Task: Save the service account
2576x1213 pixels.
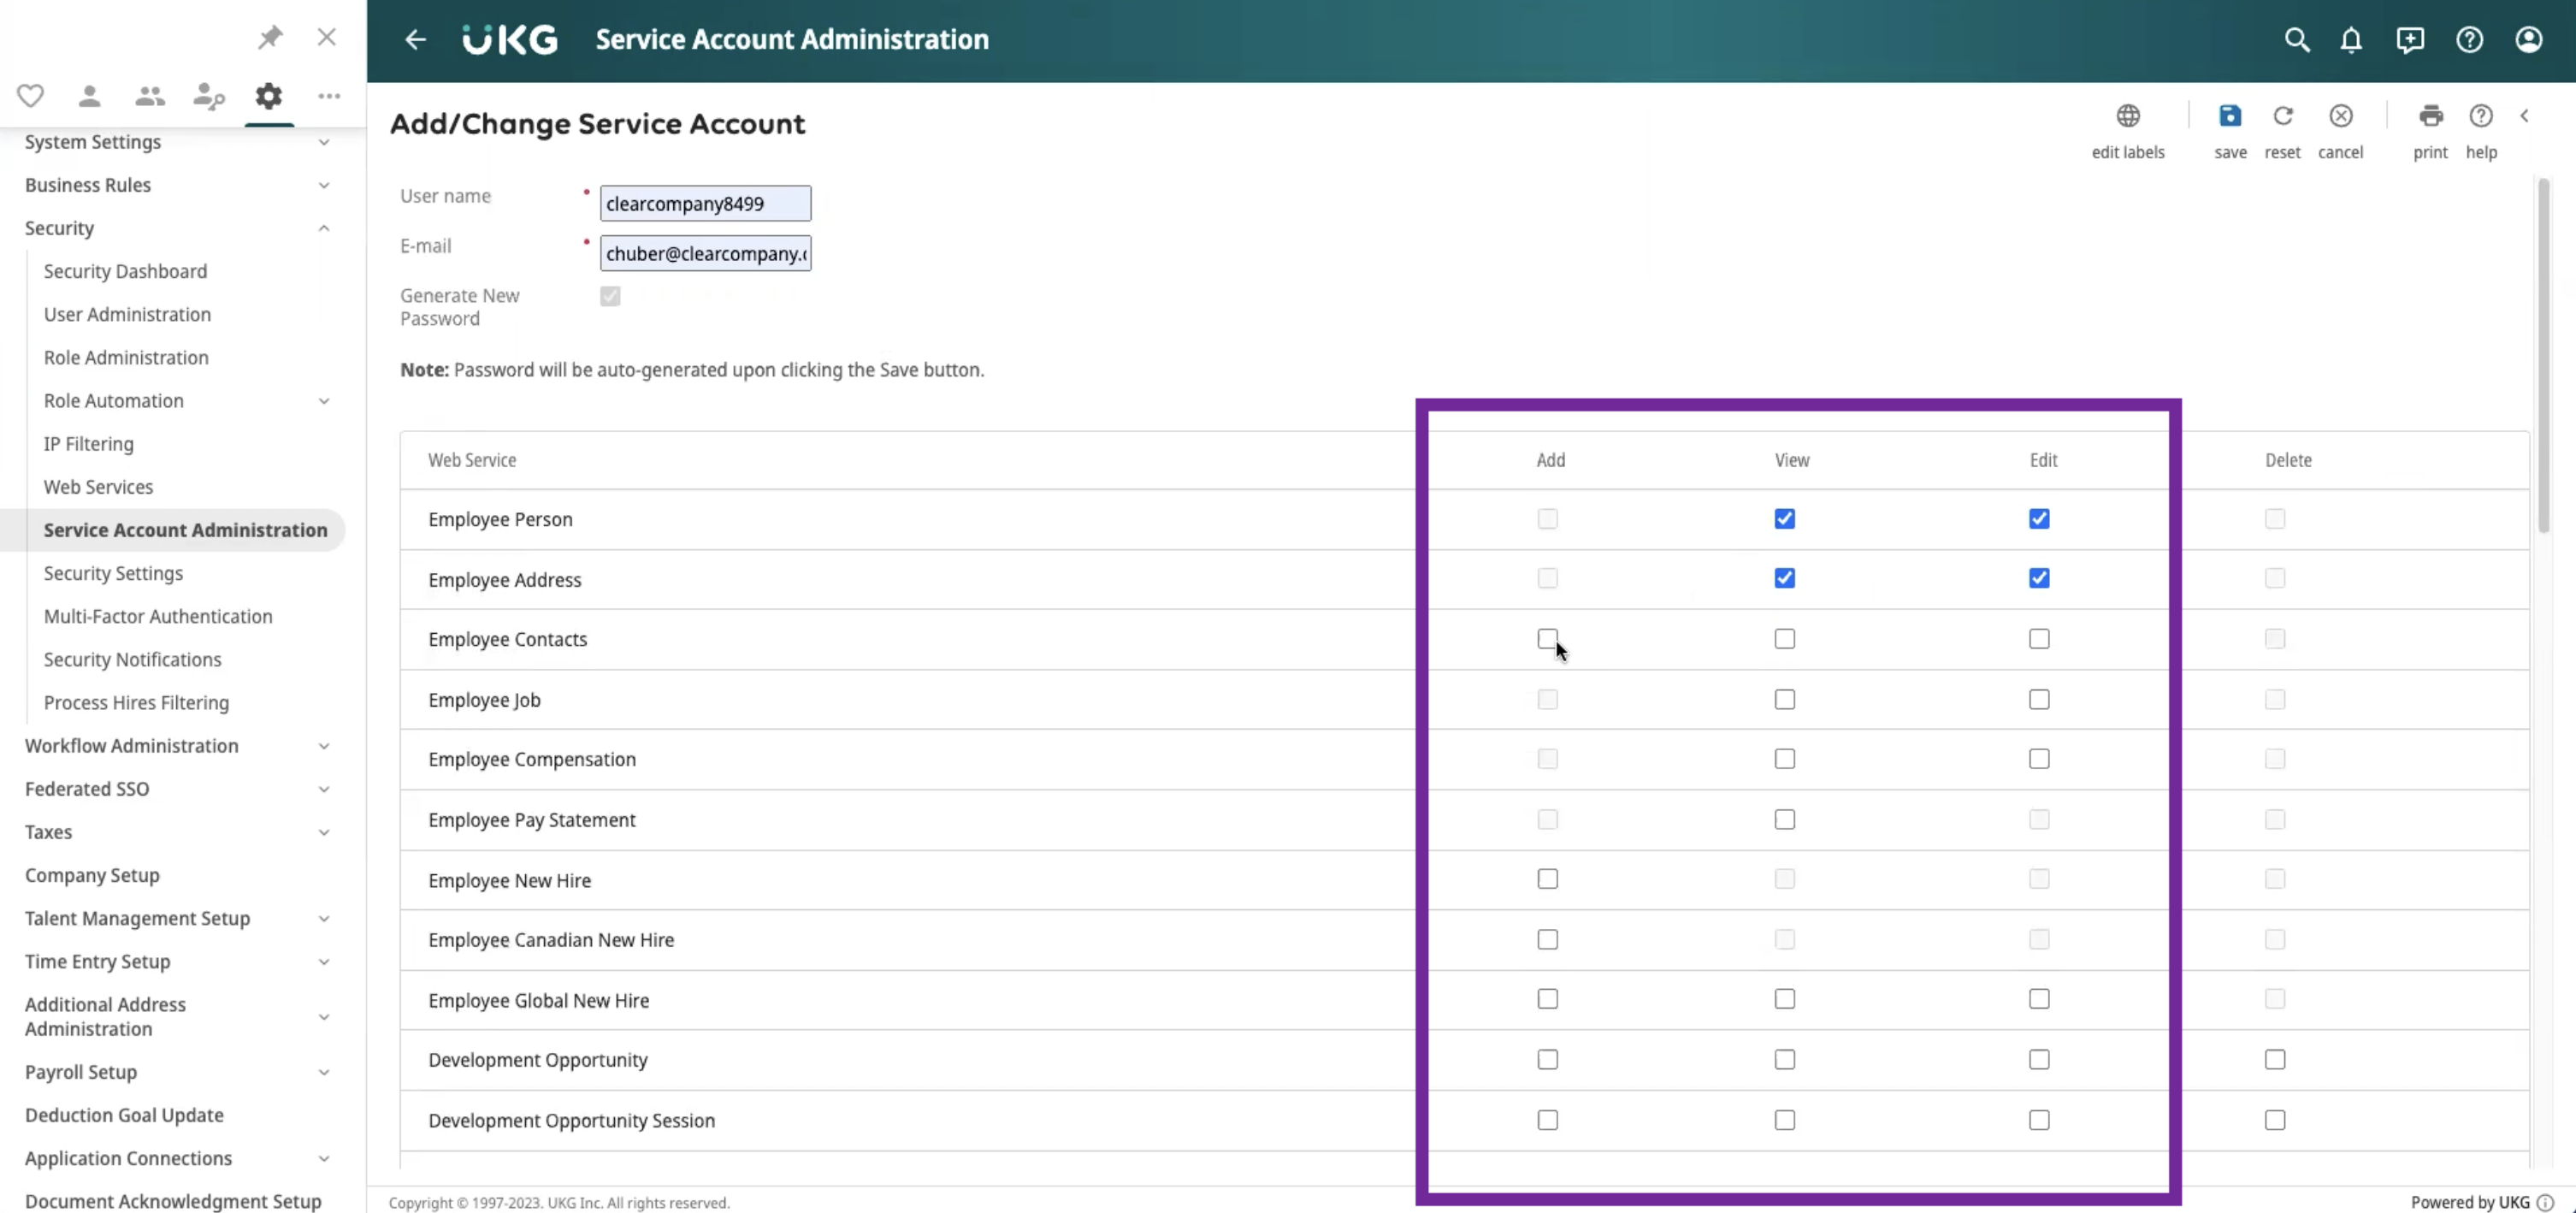Action: pos(2230,116)
